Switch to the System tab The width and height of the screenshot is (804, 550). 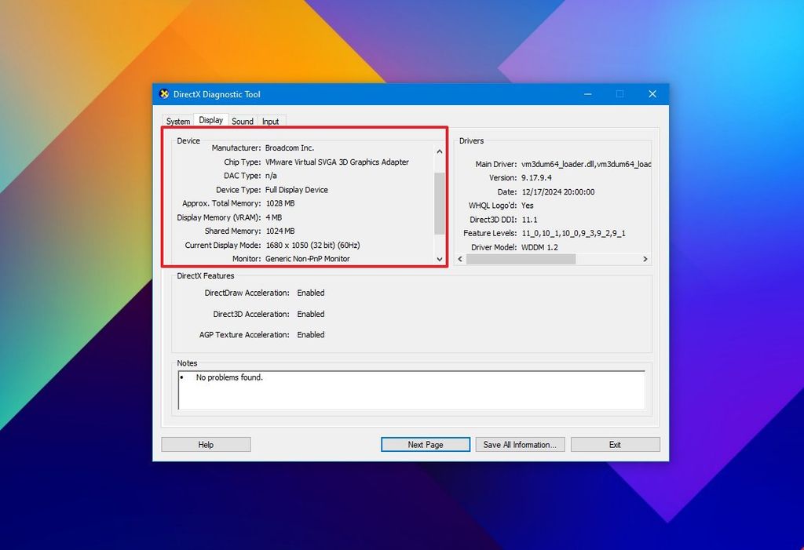point(177,121)
